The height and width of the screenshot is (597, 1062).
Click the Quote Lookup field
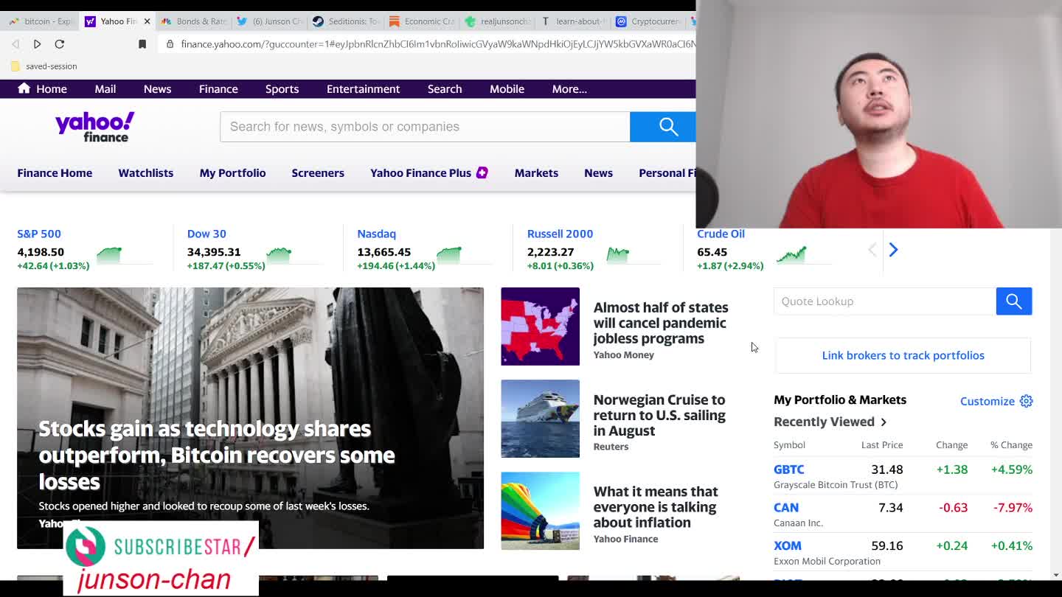(x=884, y=301)
